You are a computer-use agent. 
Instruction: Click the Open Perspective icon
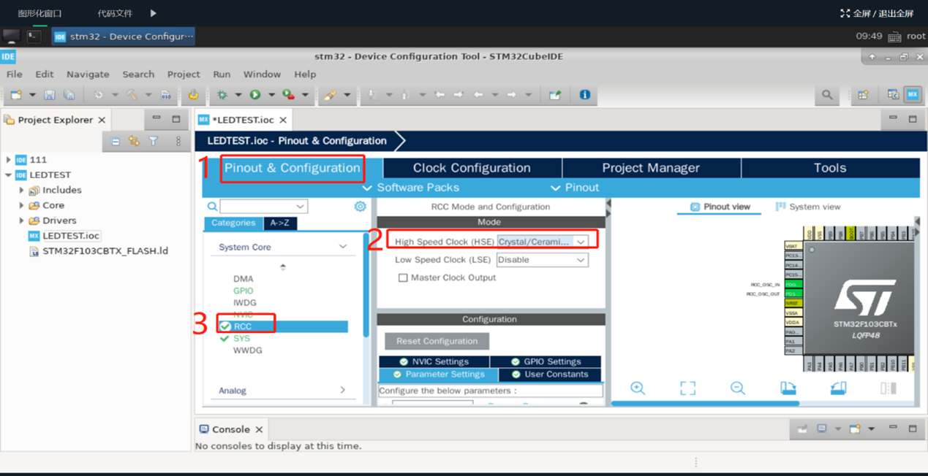[x=864, y=95]
